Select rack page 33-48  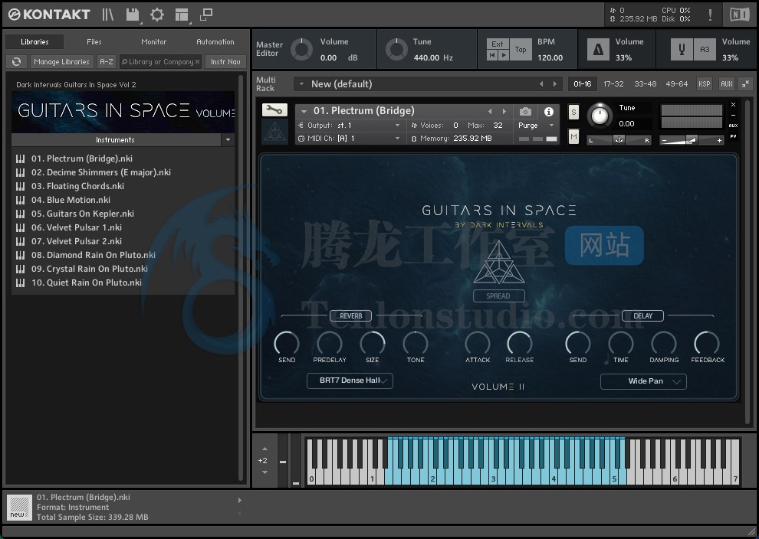(x=646, y=83)
